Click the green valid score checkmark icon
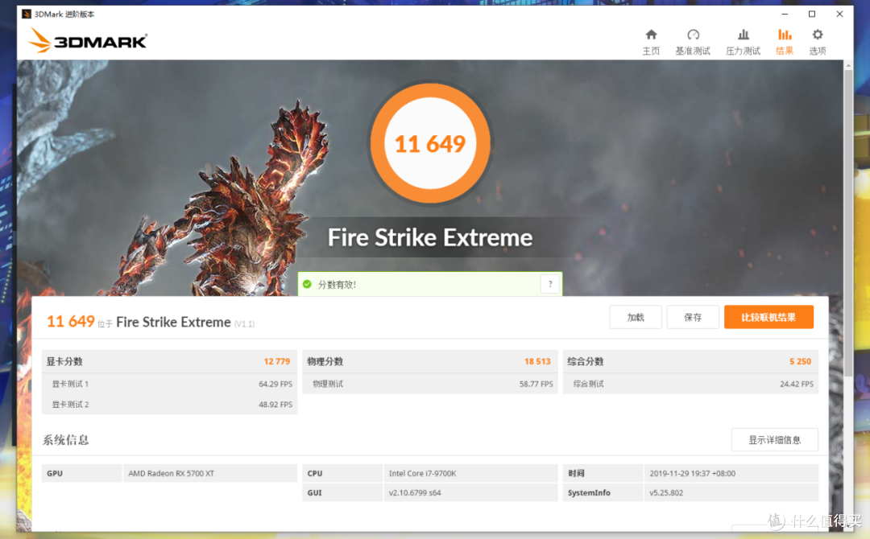This screenshot has height=539, width=870. point(307,284)
